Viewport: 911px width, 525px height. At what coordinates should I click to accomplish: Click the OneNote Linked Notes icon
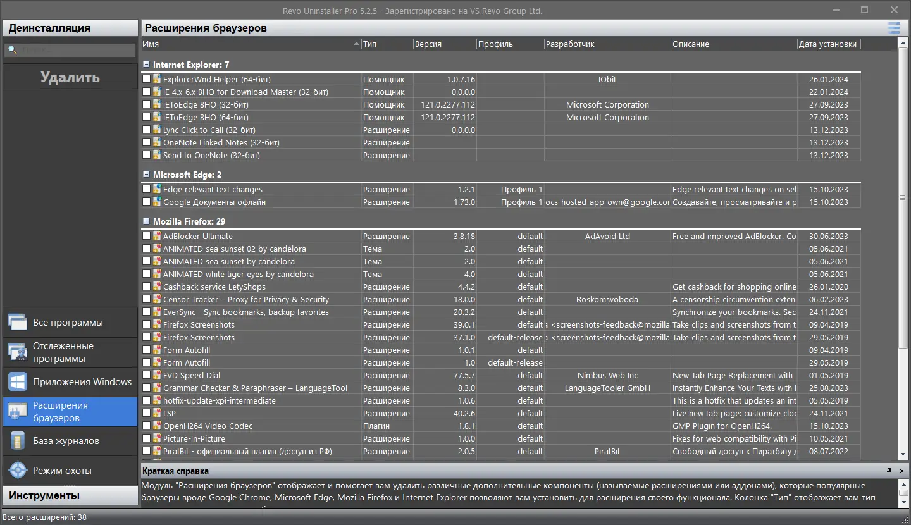[x=158, y=142]
